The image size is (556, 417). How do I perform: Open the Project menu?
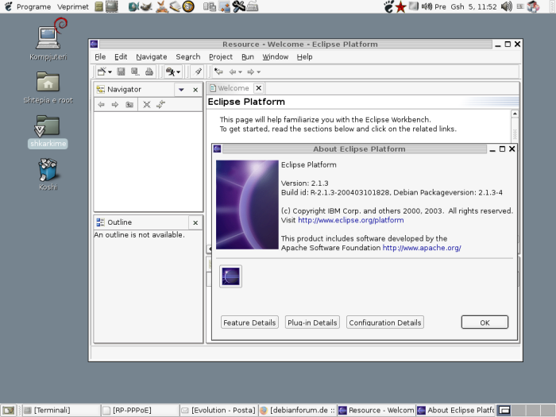(221, 56)
